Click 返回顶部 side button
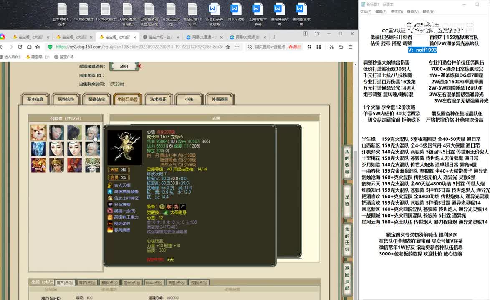This screenshot has height=300, width=490. tap(347, 278)
